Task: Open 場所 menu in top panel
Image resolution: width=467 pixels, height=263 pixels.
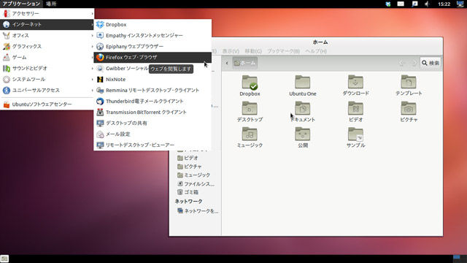Action: (51, 4)
